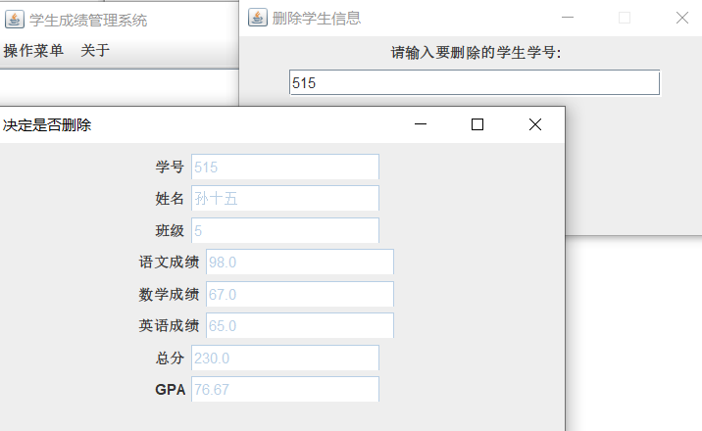Click the 姓名 label
Viewport: 702px width, 431px height.
click(x=170, y=199)
